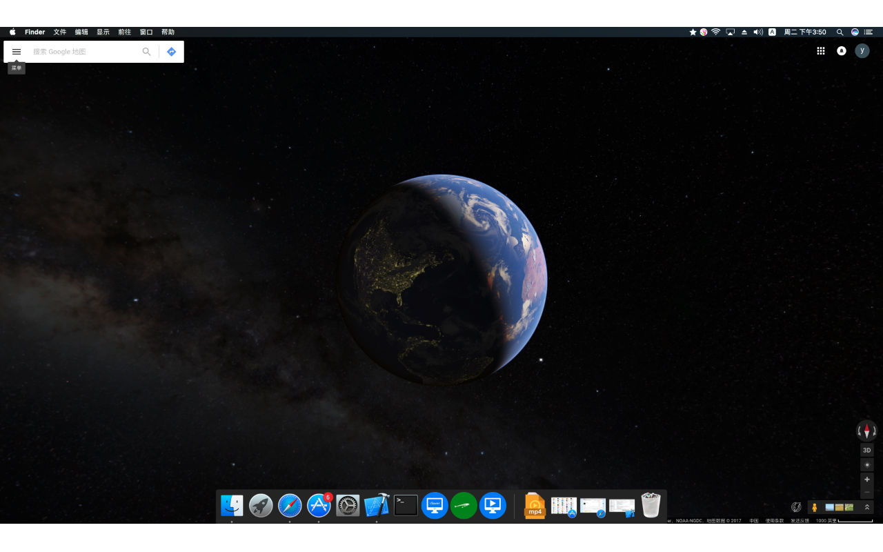
Task: Toggle the lite mode lightning icon
Action: pos(796,507)
